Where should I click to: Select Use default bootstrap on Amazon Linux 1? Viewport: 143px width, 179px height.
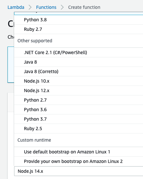point(79,152)
